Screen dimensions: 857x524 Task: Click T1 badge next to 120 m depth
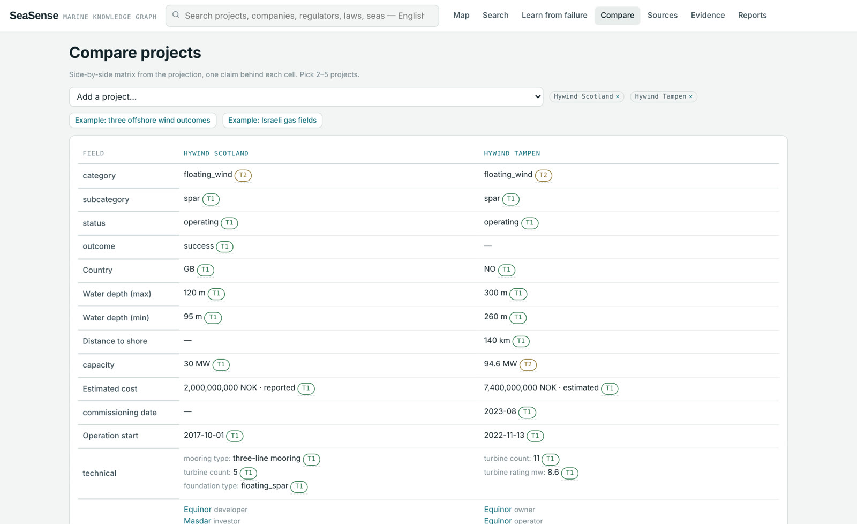pos(216,294)
